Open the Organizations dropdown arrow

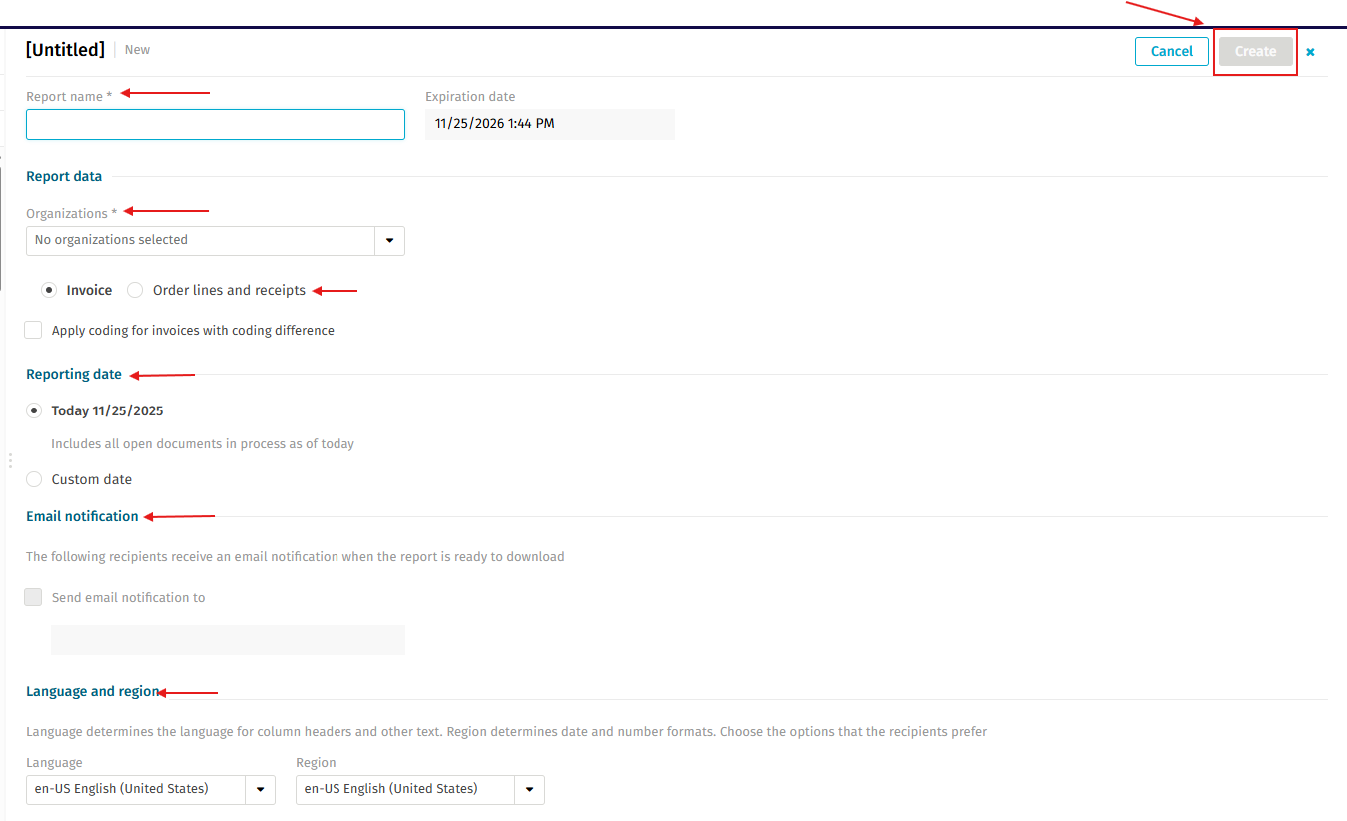[389, 241]
